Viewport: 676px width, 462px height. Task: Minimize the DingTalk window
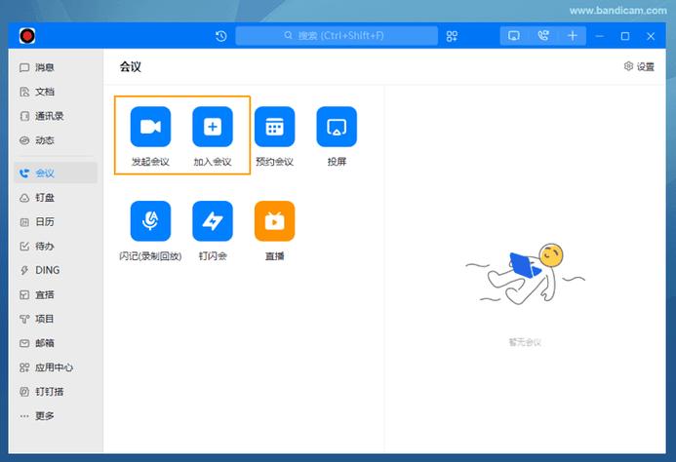[599, 36]
